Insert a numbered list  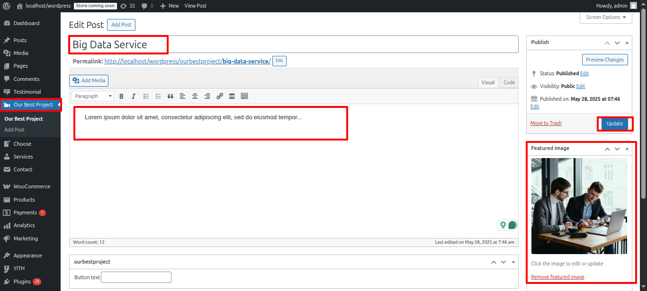coord(158,96)
